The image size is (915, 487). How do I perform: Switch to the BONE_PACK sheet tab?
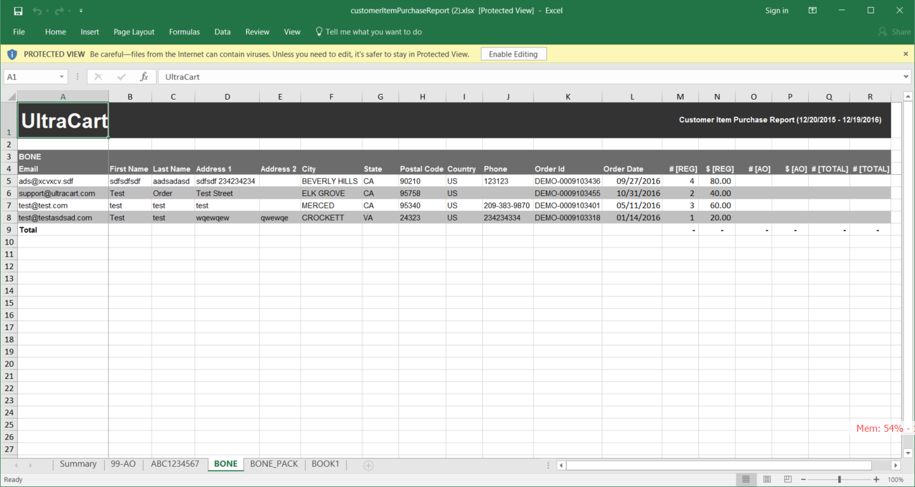(274, 464)
